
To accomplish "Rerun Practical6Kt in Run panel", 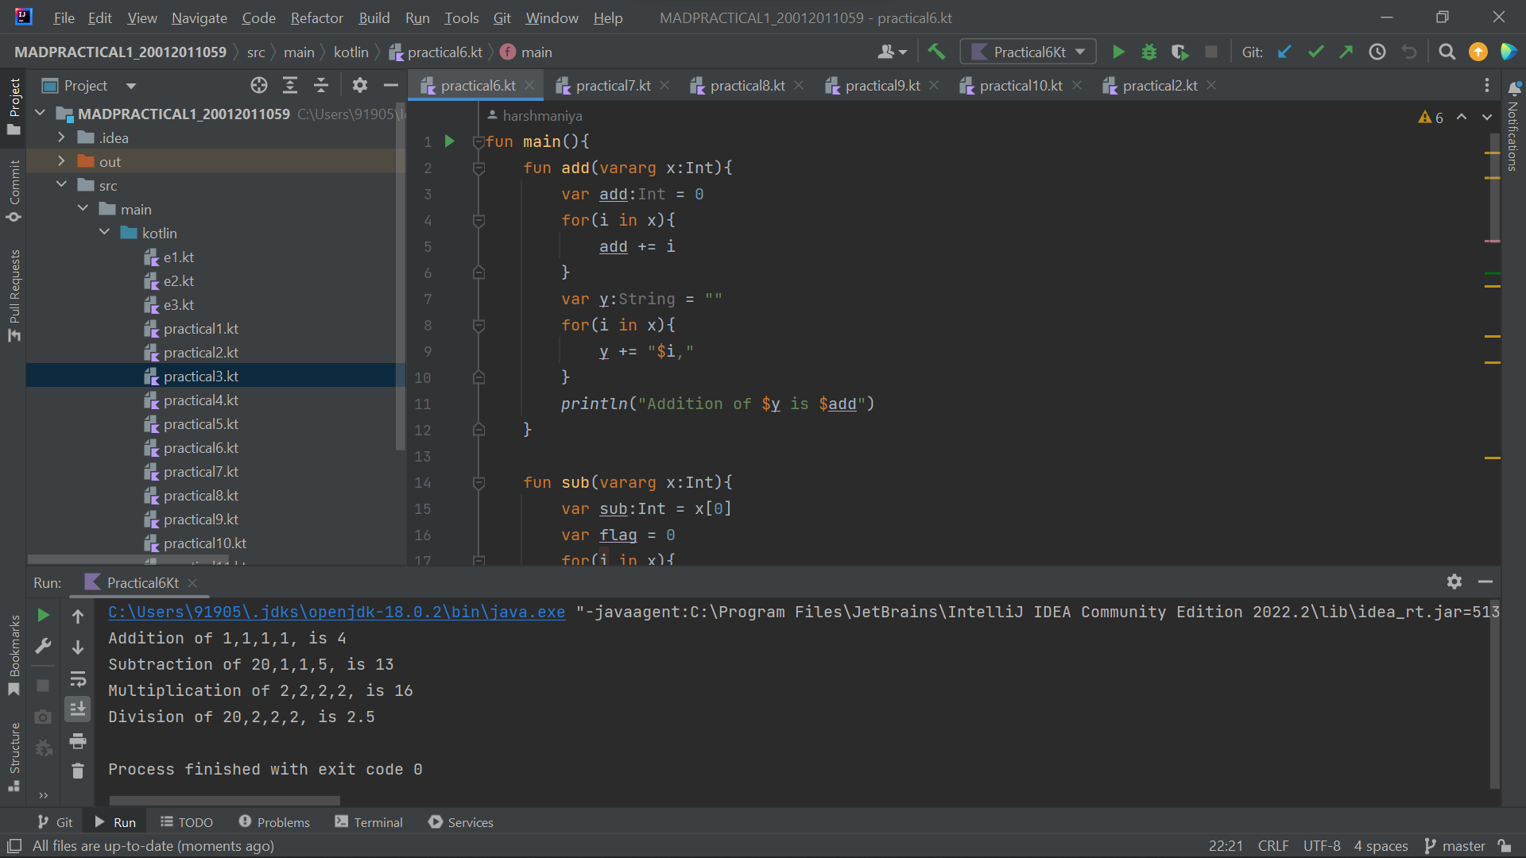I will pos(44,616).
